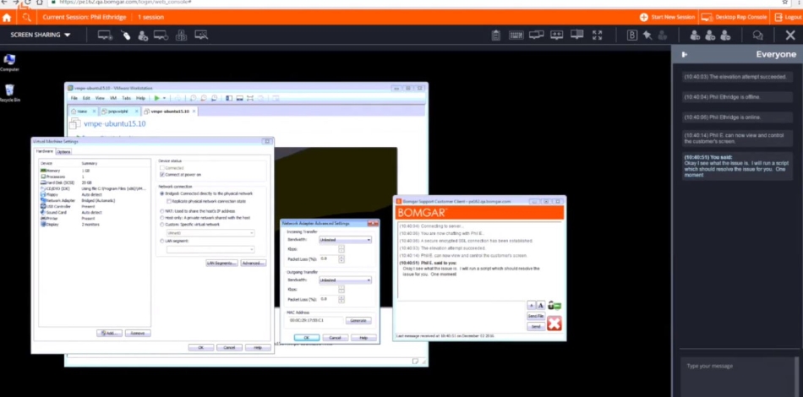Open the chat bubble icon in toolbar

click(757, 35)
